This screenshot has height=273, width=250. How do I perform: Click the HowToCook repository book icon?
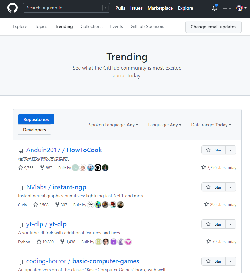click(21, 151)
